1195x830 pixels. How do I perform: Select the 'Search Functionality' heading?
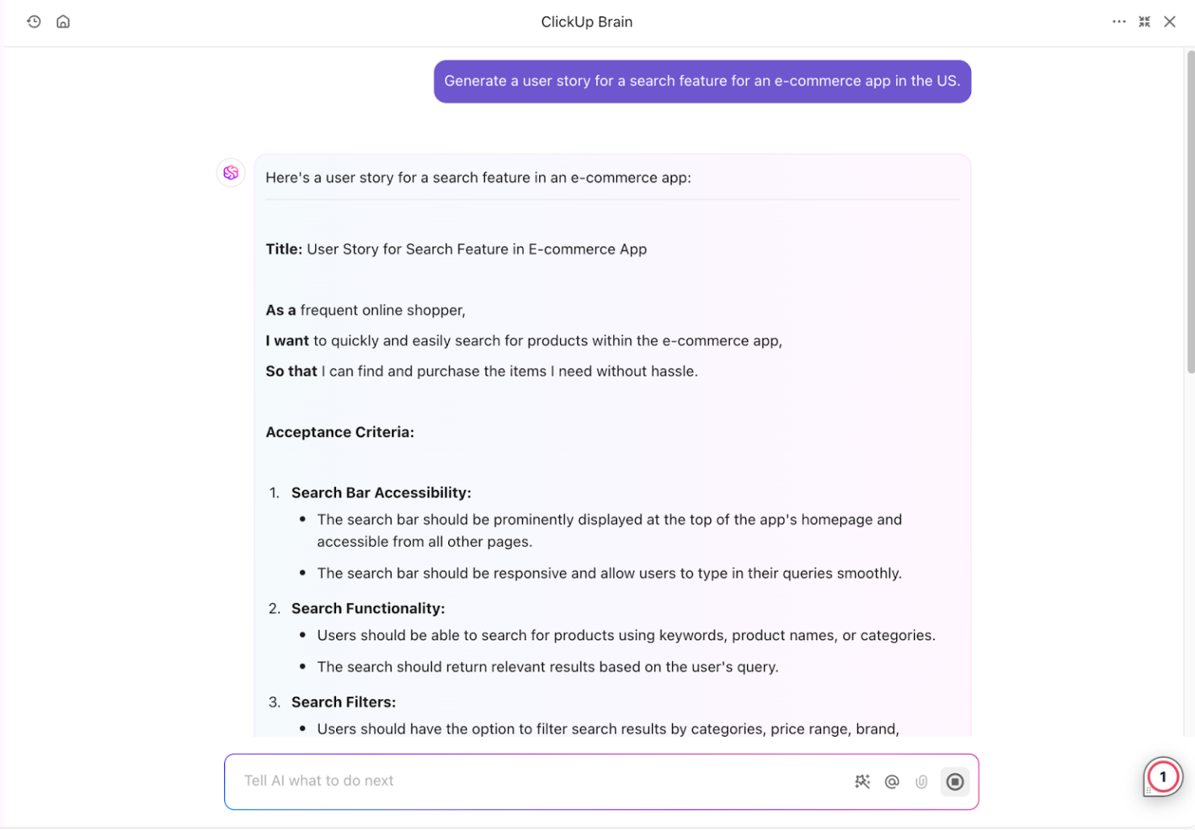pos(368,608)
